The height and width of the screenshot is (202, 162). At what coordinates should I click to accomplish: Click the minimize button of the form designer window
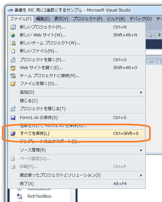pyautogui.click(x=151, y=61)
